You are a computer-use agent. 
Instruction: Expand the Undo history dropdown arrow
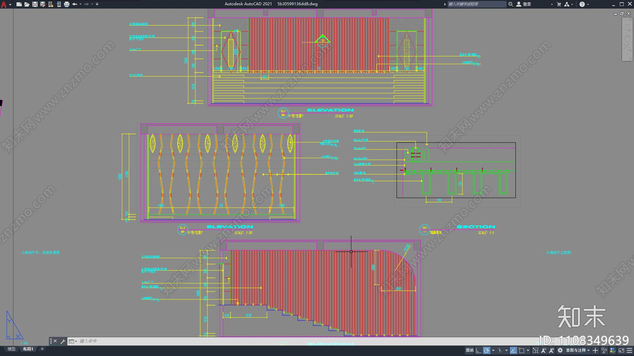tap(80, 4)
